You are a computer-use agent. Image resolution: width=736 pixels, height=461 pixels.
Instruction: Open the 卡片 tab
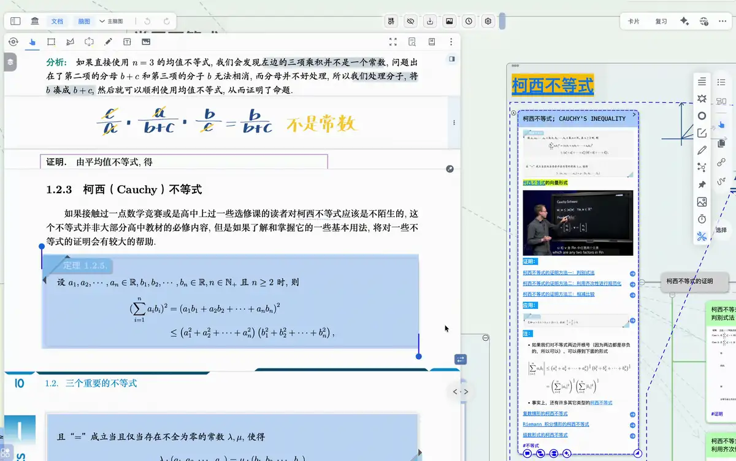pos(634,21)
